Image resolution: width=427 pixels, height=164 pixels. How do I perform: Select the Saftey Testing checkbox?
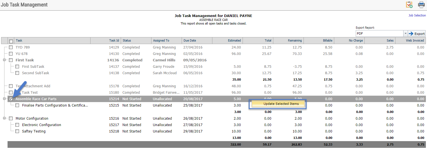tap(17, 131)
